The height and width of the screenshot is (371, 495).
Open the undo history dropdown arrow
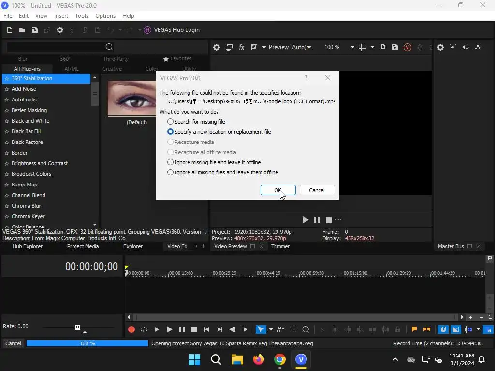click(x=120, y=30)
